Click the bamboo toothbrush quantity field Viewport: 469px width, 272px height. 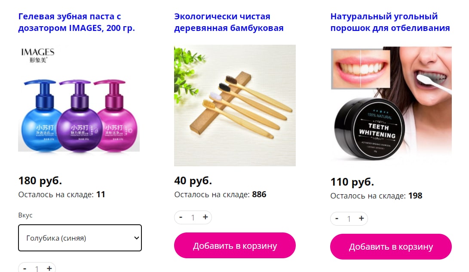[193, 217]
